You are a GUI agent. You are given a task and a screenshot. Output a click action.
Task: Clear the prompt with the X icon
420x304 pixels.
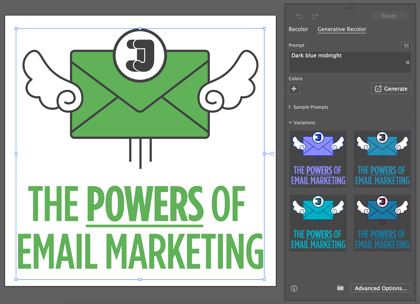click(x=407, y=62)
